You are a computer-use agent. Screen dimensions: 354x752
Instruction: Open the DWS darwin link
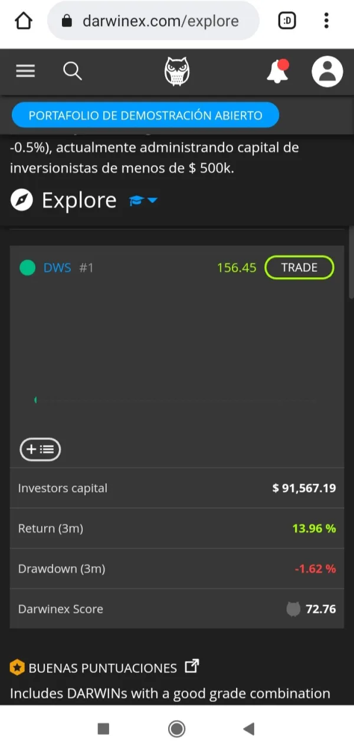pos(57,268)
